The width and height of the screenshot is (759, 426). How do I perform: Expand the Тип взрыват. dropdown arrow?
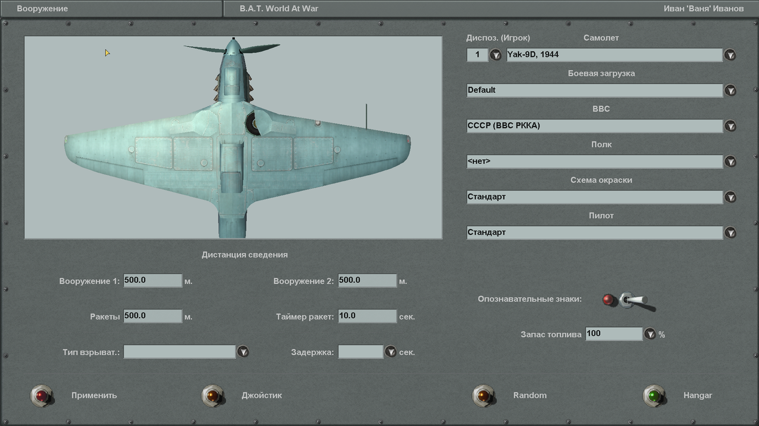(243, 352)
